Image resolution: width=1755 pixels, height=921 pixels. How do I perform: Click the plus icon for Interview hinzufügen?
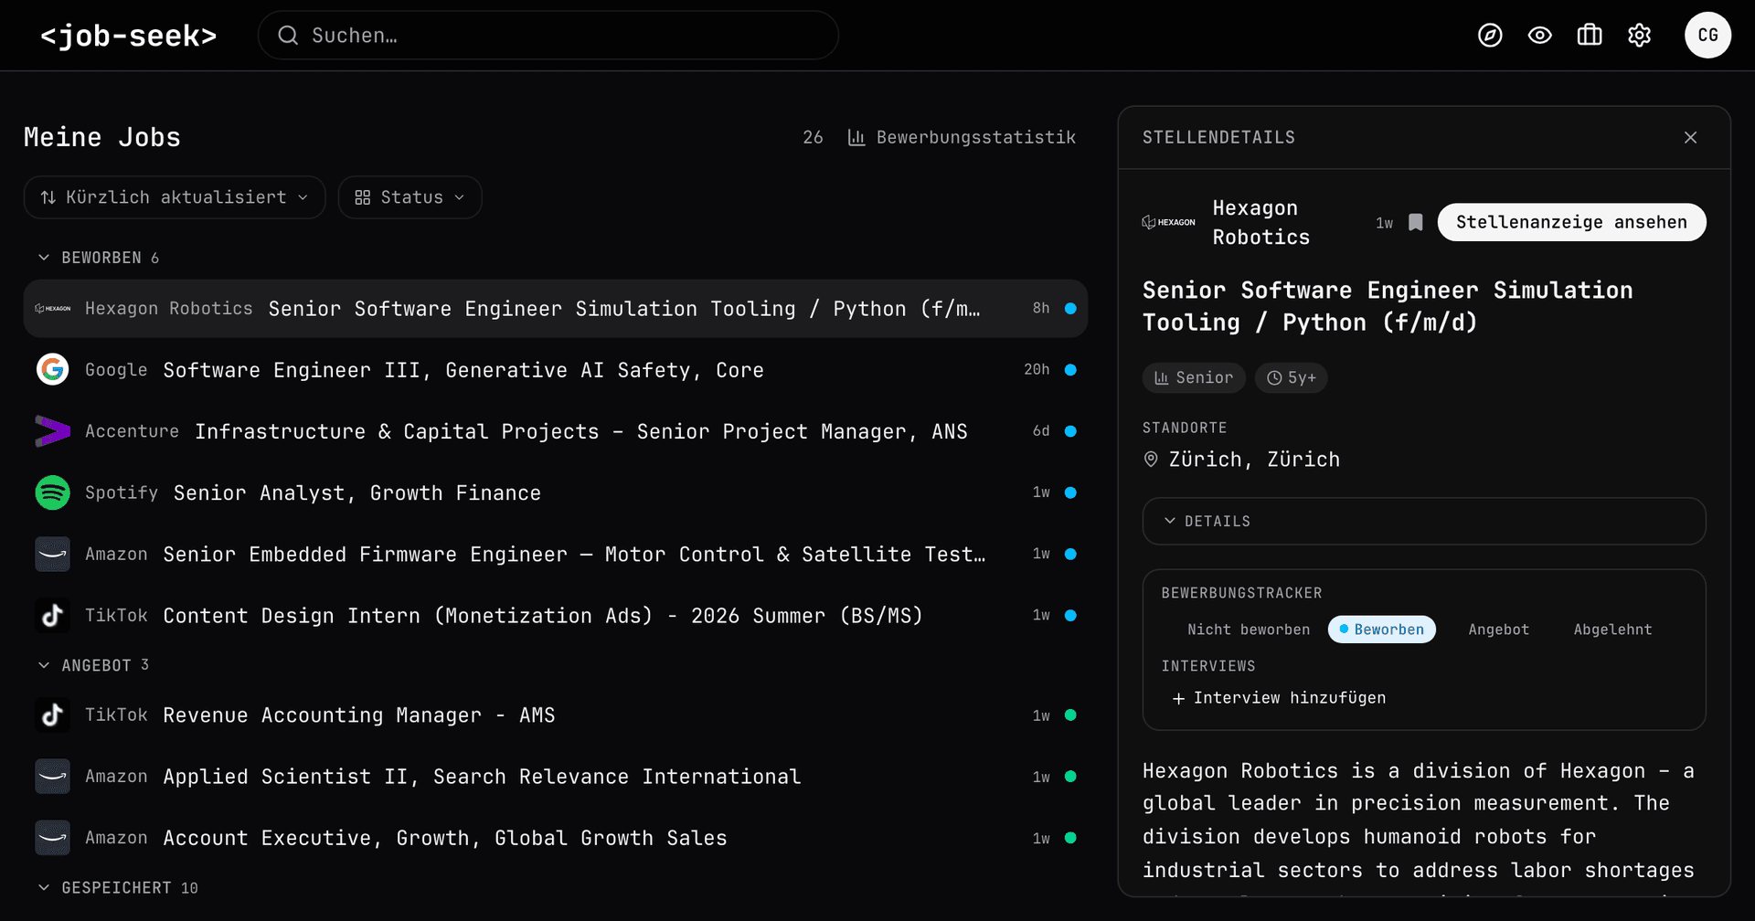click(x=1178, y=698)
